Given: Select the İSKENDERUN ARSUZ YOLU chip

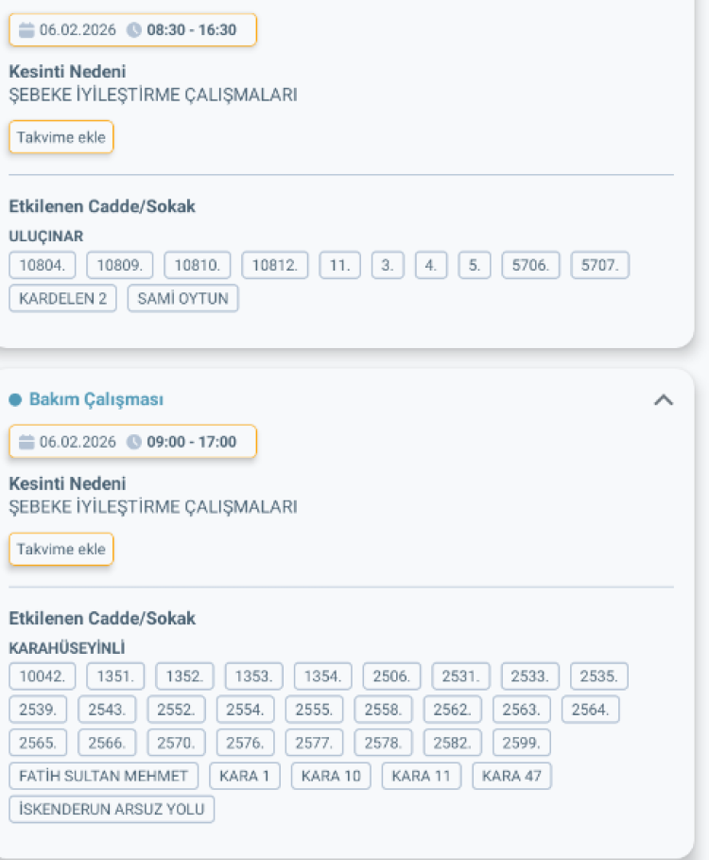Looking at the screenshot, I should pyautogui.click(x=112, y=809).
